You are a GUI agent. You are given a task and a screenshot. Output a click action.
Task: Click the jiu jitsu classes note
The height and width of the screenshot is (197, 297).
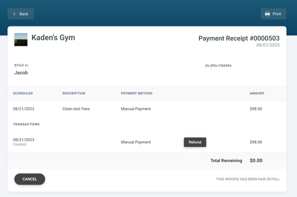218,66
